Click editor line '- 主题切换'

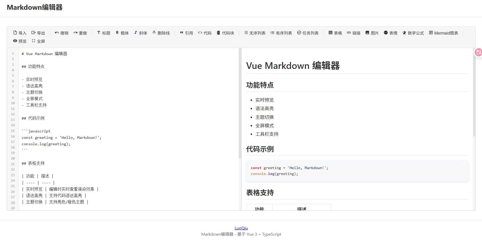(x=32, y=92)
